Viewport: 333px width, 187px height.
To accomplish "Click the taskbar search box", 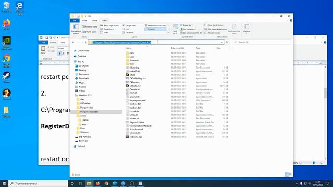I will pyautogui.click(x=38, y=183).
